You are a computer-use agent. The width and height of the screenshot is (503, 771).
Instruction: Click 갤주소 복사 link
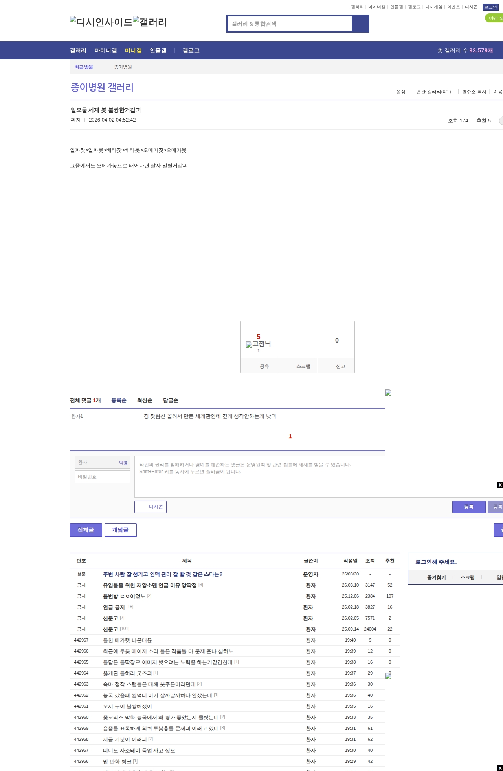pos(474,92)
